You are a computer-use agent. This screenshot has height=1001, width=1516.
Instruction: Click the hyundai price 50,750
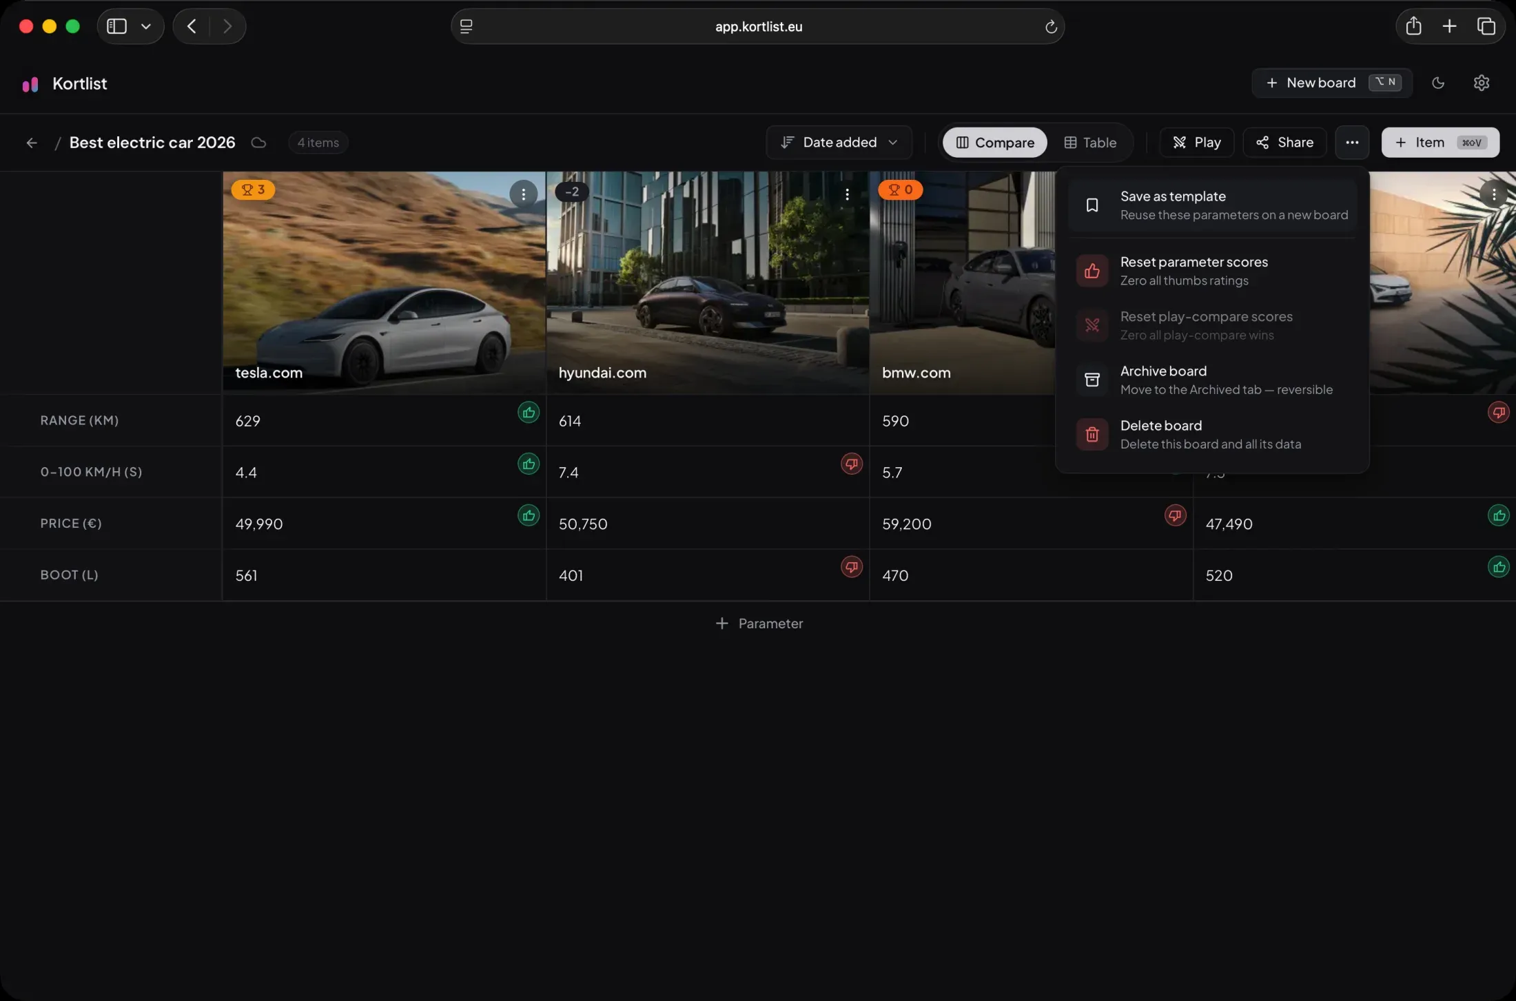pos(583,524)
